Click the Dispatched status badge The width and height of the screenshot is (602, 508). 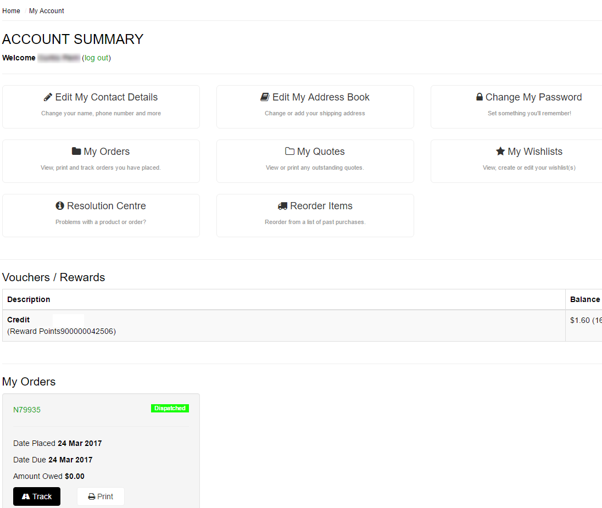click(x=170, y=408)
